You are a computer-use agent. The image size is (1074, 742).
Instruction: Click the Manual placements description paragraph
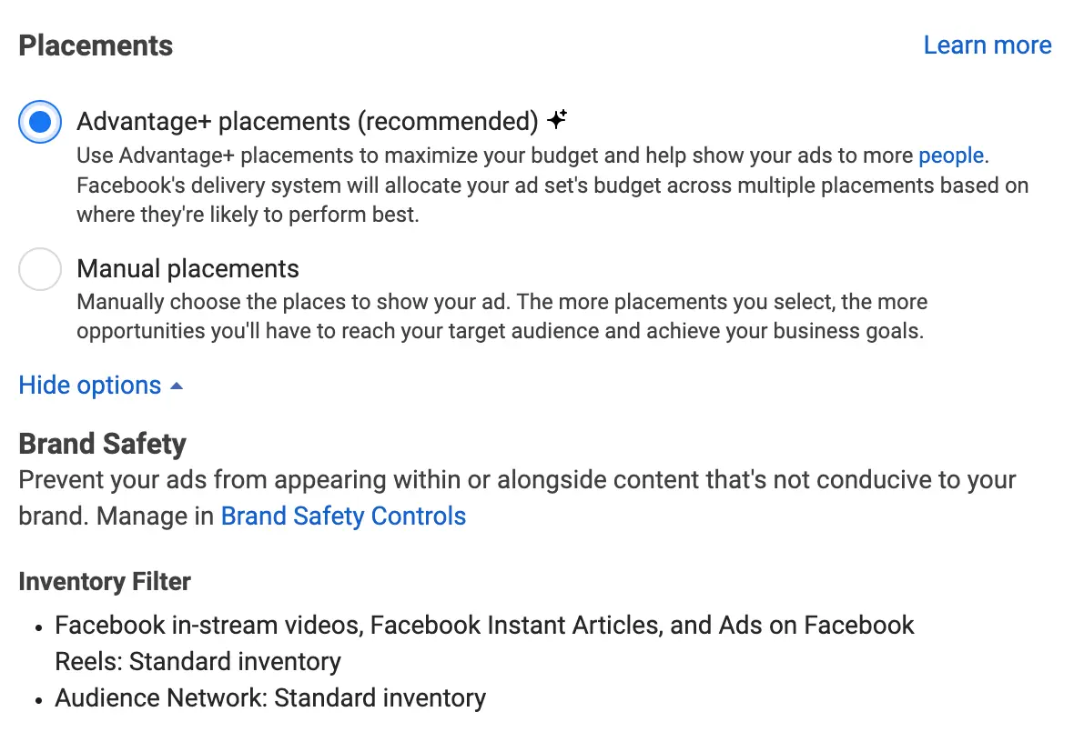click(x=501, y=316)
